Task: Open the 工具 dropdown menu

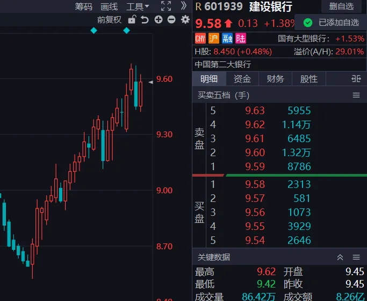Action: pyautogui.click(x=138, y=6)
